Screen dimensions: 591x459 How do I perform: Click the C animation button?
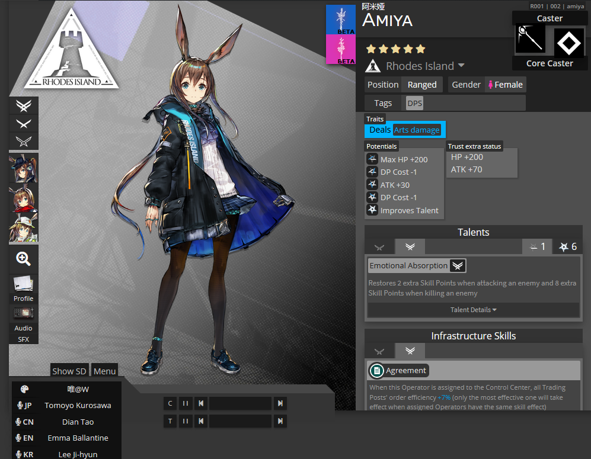170,403
